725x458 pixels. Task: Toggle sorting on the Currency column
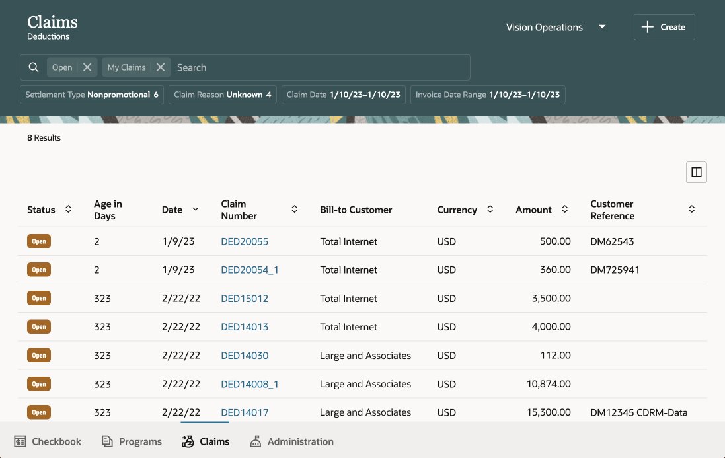pos(490,209)
